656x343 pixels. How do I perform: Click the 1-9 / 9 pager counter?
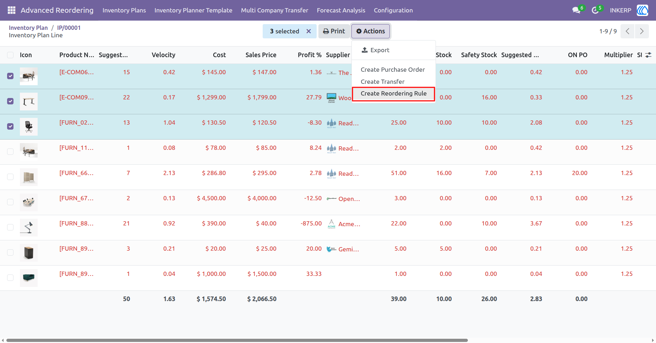tap(608, 31)
